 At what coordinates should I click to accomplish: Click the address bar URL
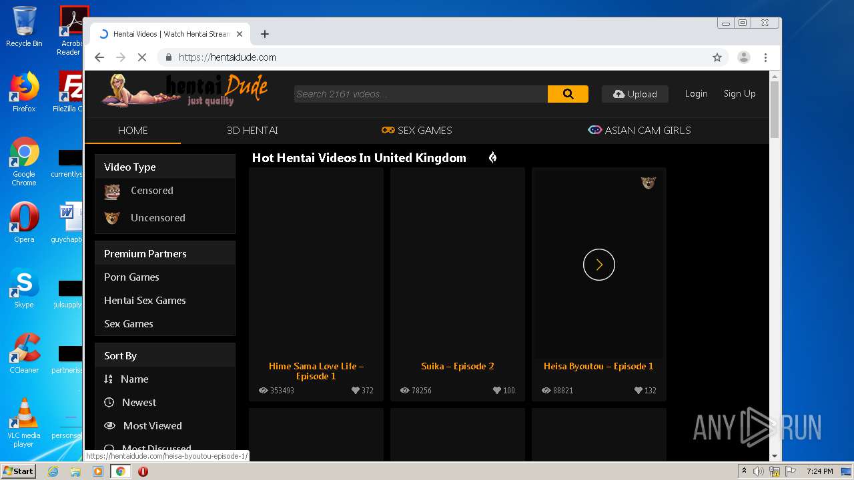click(228, 57)
